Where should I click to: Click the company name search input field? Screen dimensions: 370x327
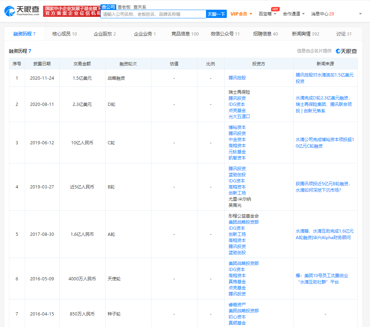point(153,14)
